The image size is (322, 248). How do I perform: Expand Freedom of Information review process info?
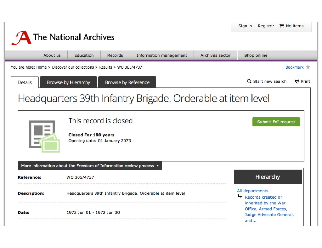(x=90, y=166)
